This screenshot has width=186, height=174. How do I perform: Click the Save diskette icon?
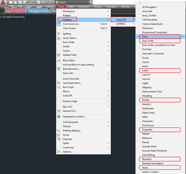coord(20,2)
